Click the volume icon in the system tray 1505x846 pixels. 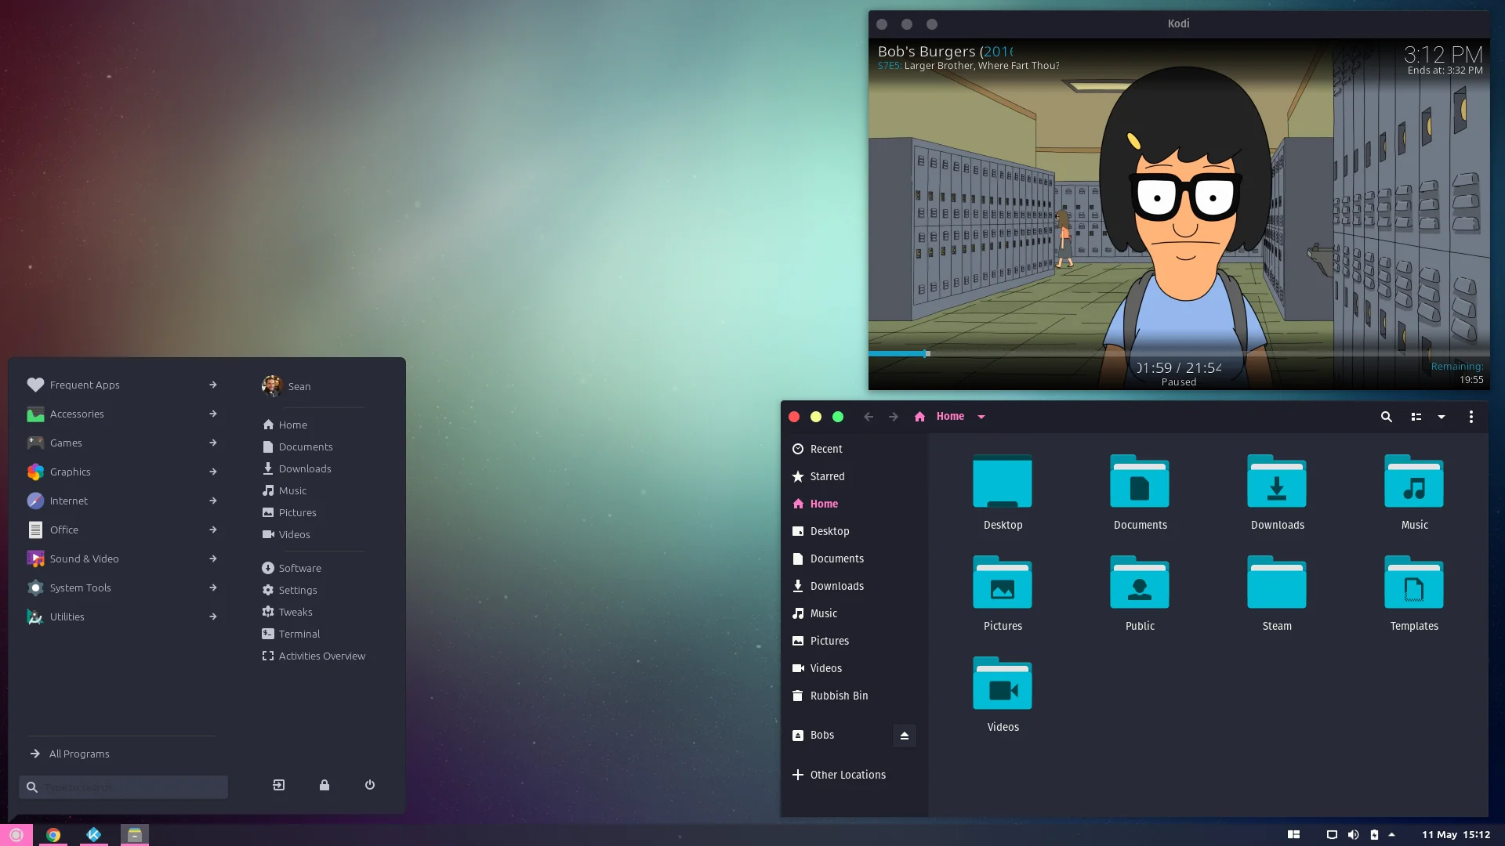(1353, 835)
